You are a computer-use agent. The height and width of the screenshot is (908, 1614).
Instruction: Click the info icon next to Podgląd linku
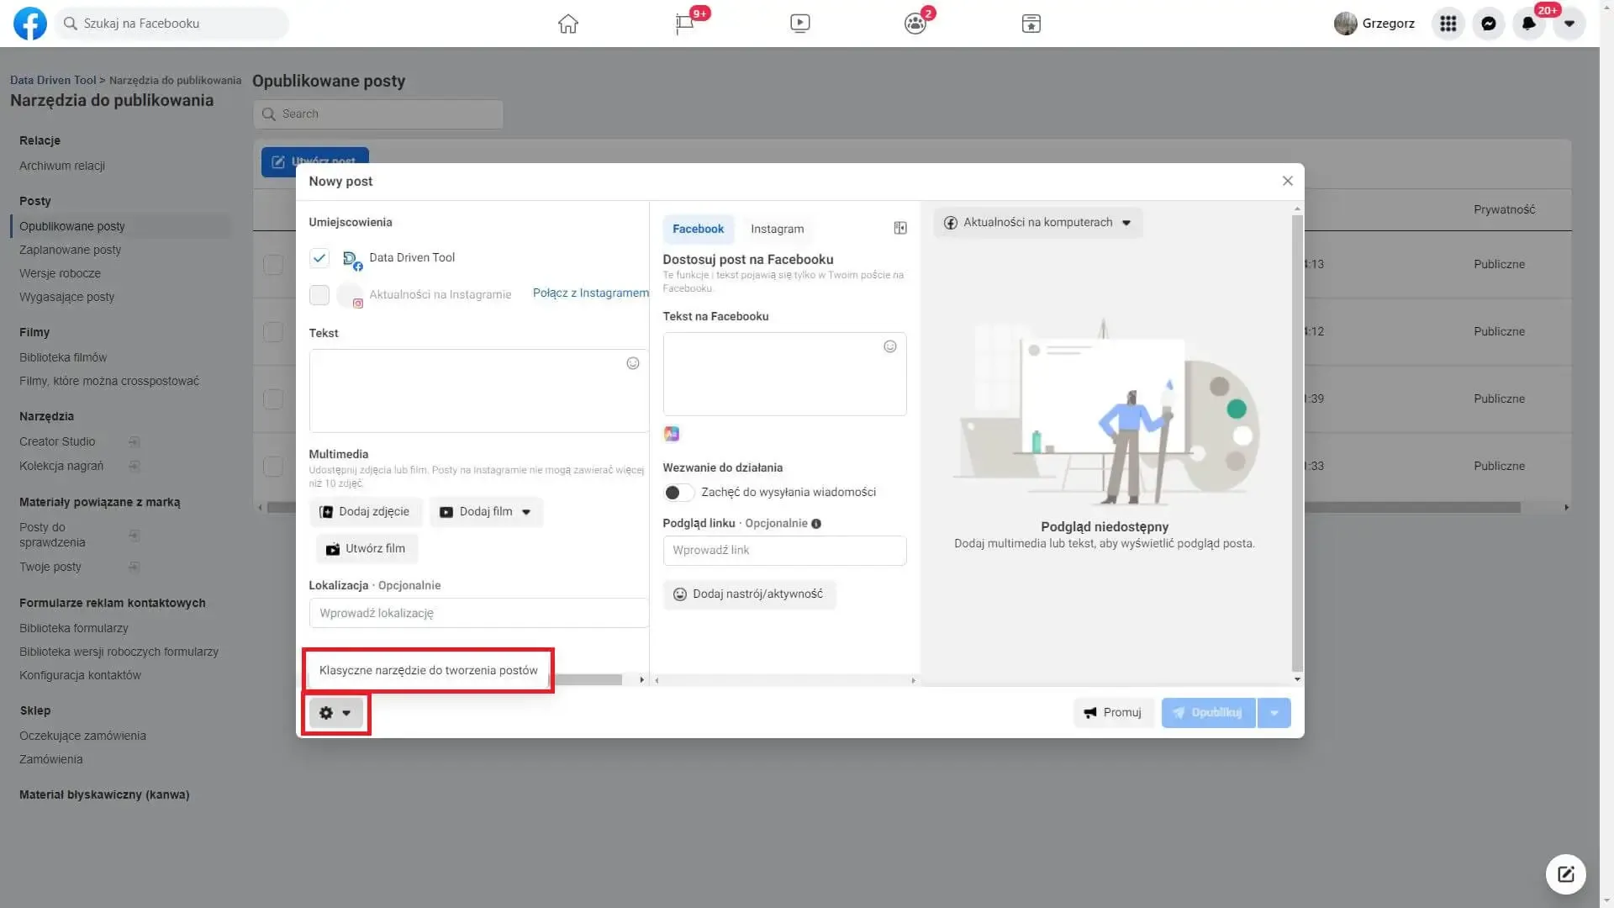816,524
